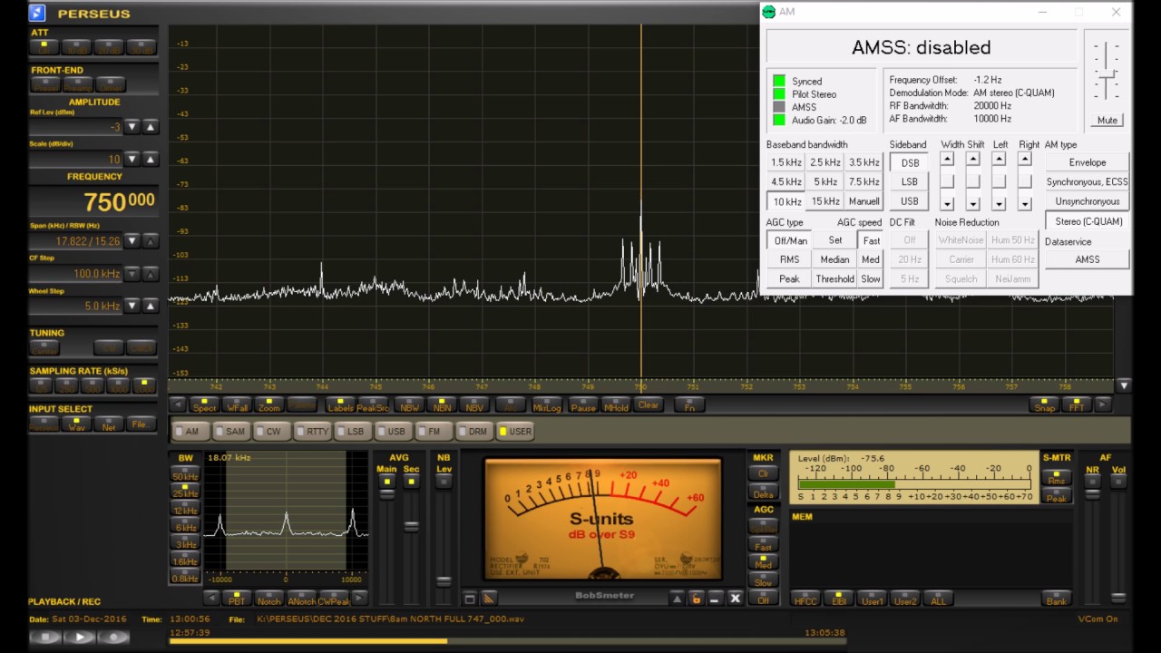Viewport: 1161px width, 653px height.
Task: Click the Fn function button
Action: point(689,405)
